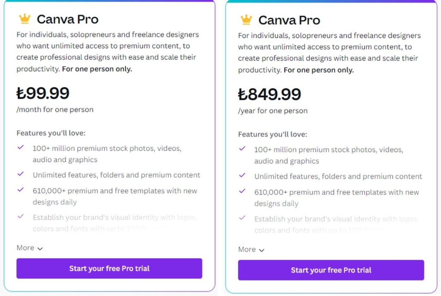Select the Canva Pro heading on the yearly card
The height and width of the screenshot is (296, 441).
289,20
